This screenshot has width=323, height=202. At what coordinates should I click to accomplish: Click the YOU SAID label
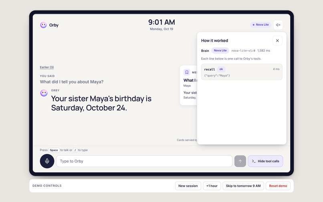tap(47, 76)
